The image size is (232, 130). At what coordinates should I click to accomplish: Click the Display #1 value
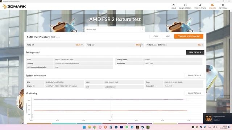point(61,86)
